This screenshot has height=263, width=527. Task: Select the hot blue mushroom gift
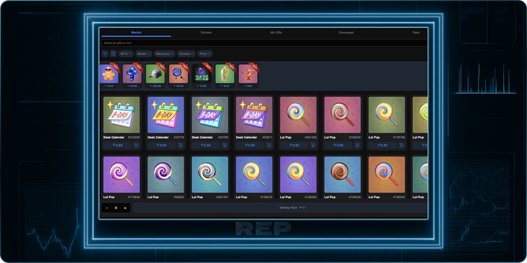coord(132,74)
